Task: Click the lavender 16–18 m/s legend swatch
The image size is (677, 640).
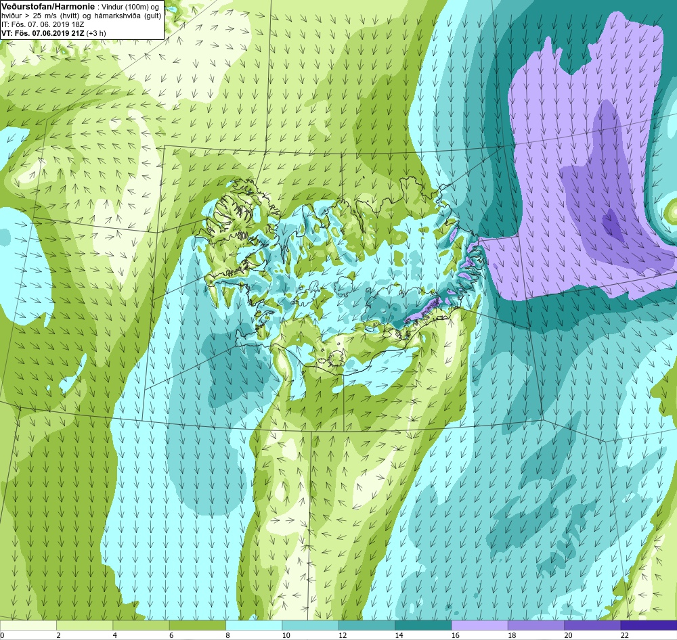Action: [x=480, y=625]
